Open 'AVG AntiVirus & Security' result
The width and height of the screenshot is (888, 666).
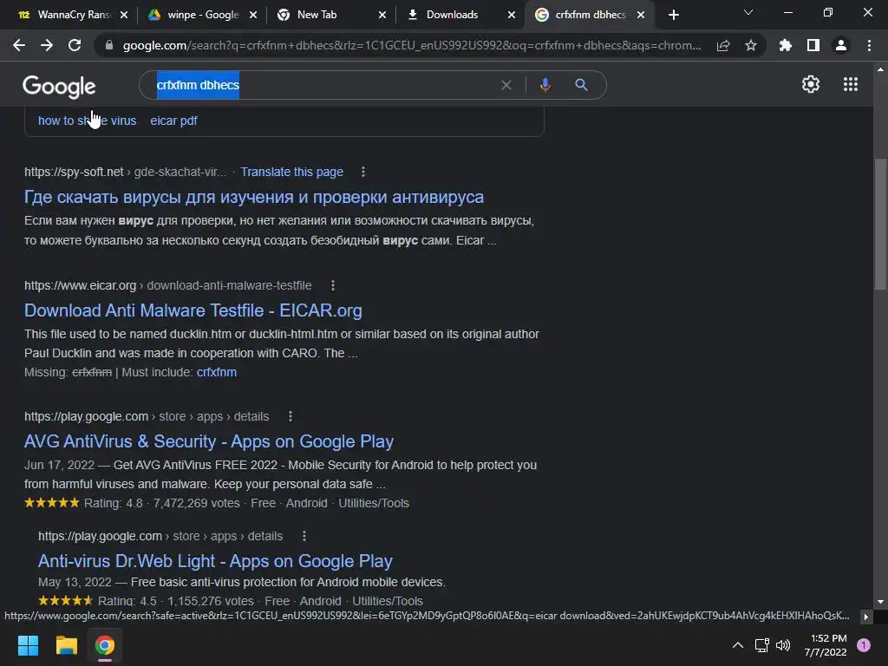(x=209, y=441)
